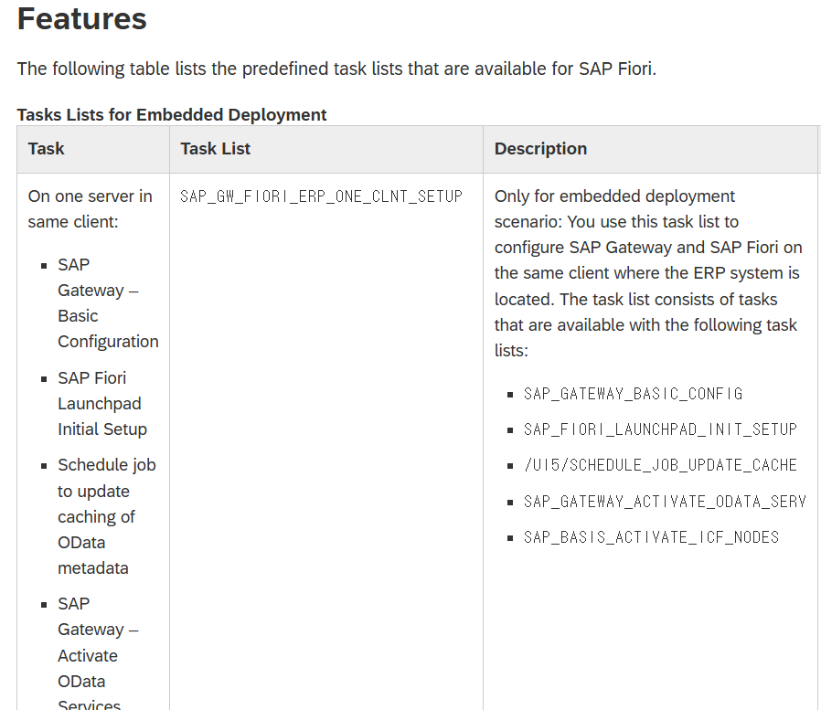
Task: Click the SAP_GW_FIORI_ERP_ONE_CLNT_SETUP task list name
Action: 321,196
